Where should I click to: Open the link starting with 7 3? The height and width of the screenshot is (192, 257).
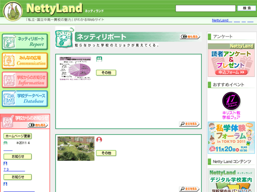[14, 169]
